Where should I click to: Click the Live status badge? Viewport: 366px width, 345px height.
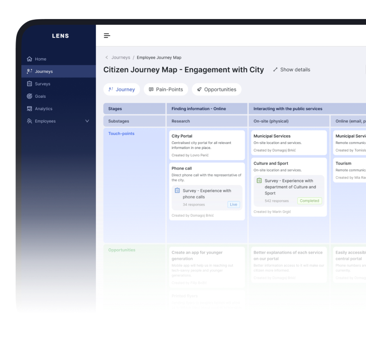[x=233, y=204]
